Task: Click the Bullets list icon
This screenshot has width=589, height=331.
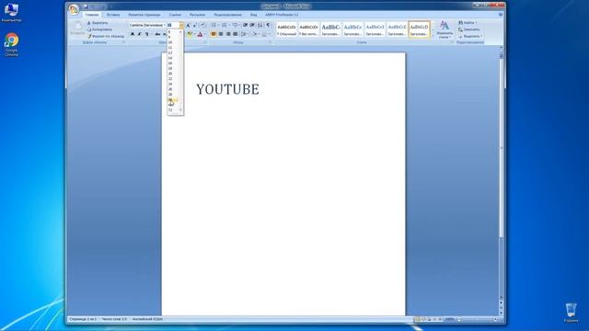Action: tap(214, 25)
